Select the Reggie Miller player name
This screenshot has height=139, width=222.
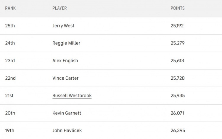66,43
